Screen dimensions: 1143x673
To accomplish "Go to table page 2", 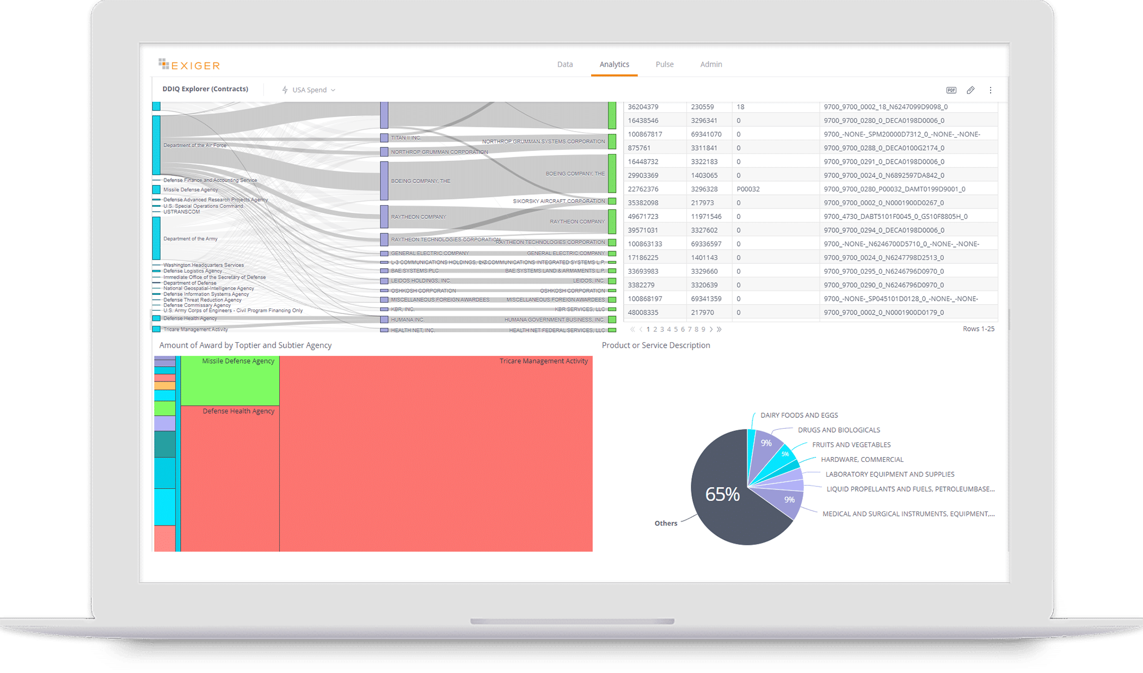I will (655, 329).
